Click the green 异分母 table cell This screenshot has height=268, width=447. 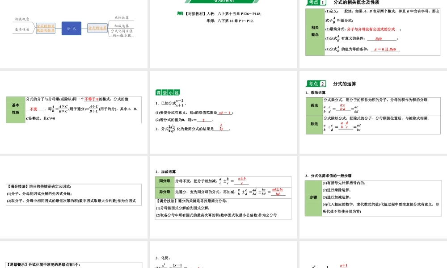pyautogui.click(x=164, y=192)
